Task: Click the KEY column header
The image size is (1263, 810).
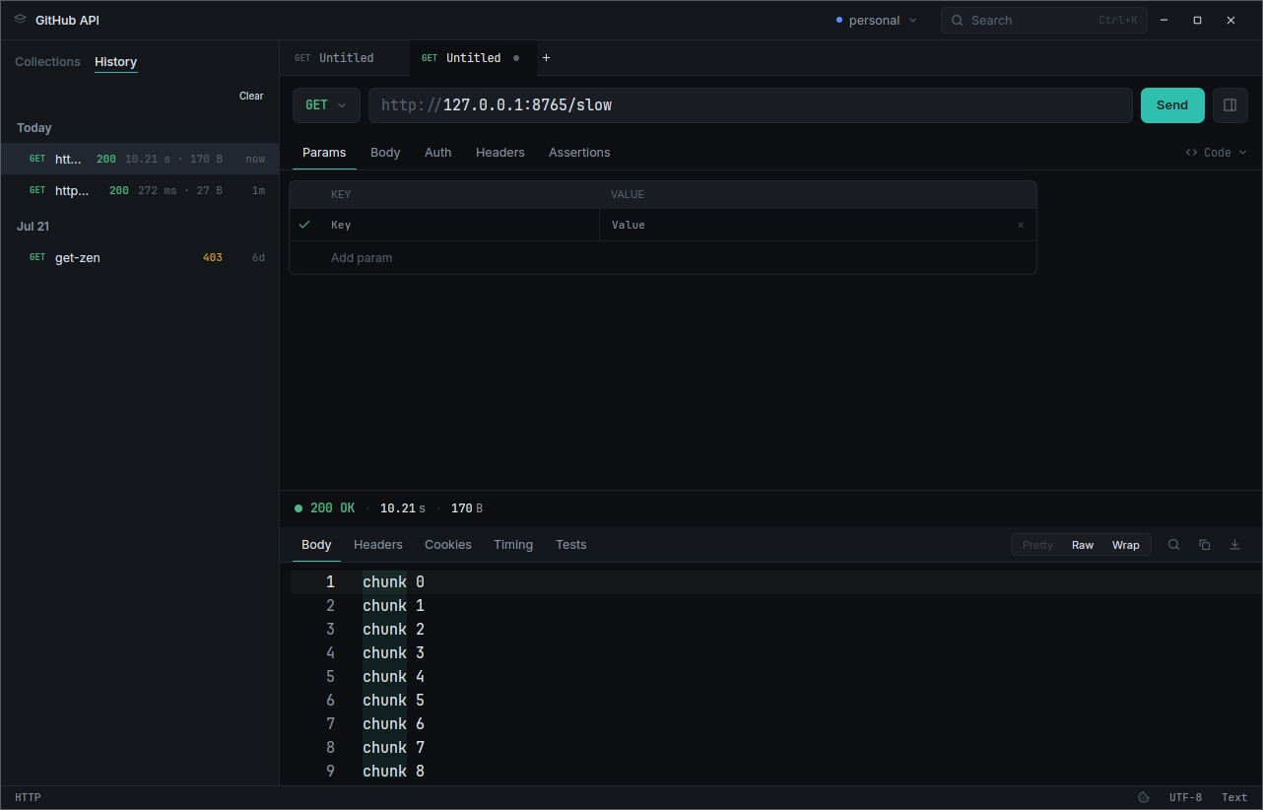Action: [x=341, y=195]
